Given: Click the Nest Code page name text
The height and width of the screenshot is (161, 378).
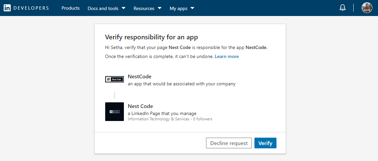Looking at the screenshot, I should 140,106.
